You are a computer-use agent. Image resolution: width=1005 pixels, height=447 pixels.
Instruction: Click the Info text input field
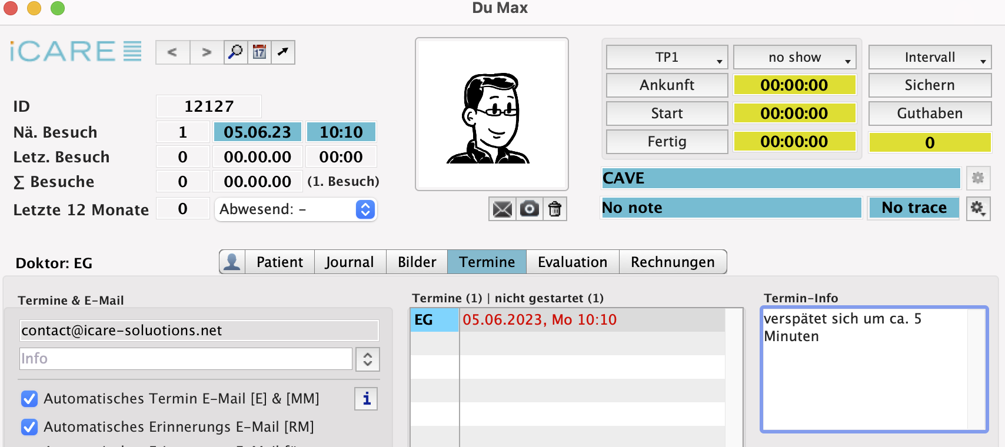185,359
